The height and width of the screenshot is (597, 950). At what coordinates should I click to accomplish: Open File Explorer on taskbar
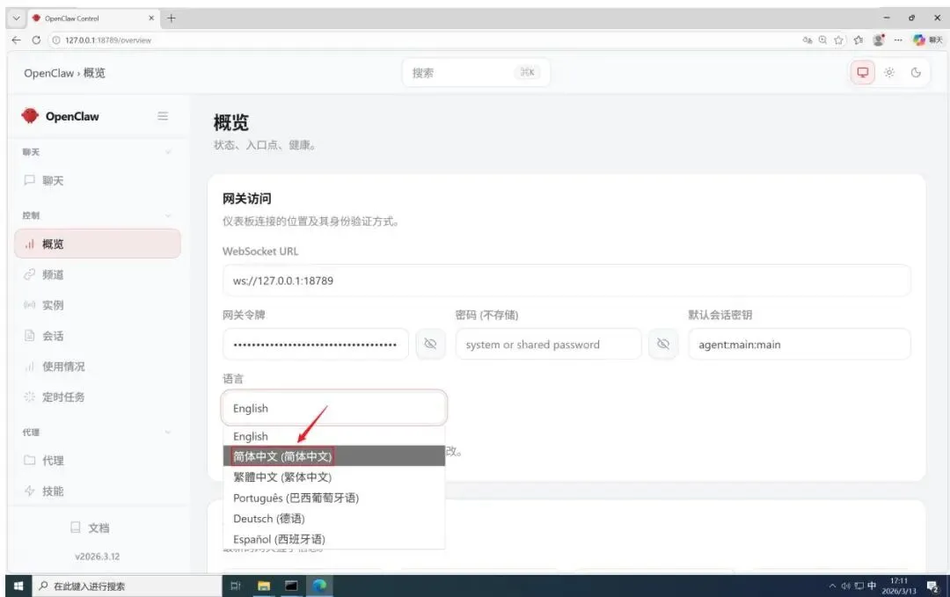(x=264, y=586)
